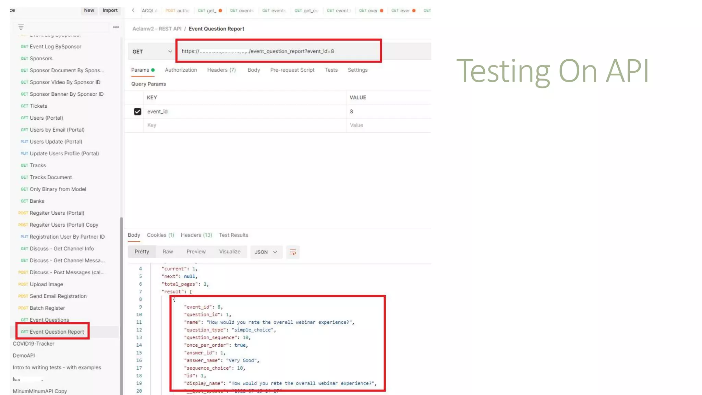Switch to the Authorization tab
Viewport: 702px width, 395px height.
(181, 70)
